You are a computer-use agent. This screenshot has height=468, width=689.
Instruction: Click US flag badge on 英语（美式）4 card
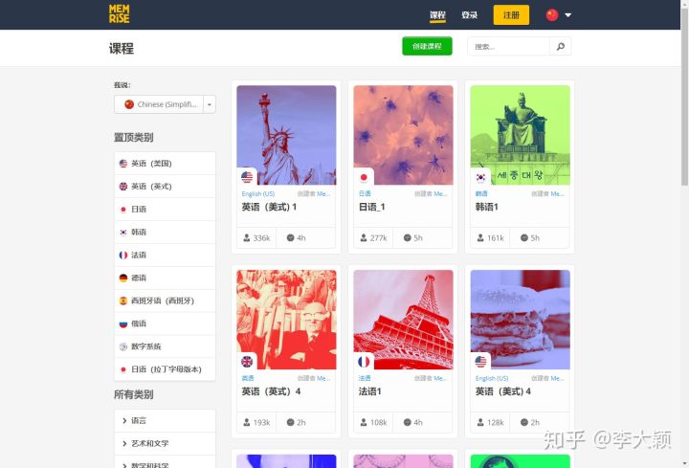pos(480,362)
